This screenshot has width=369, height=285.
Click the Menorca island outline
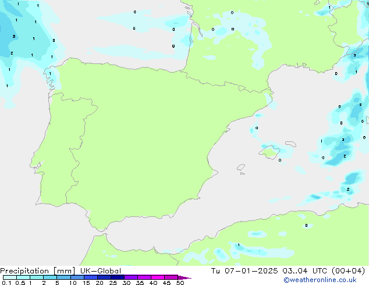[x=291, y=144]
